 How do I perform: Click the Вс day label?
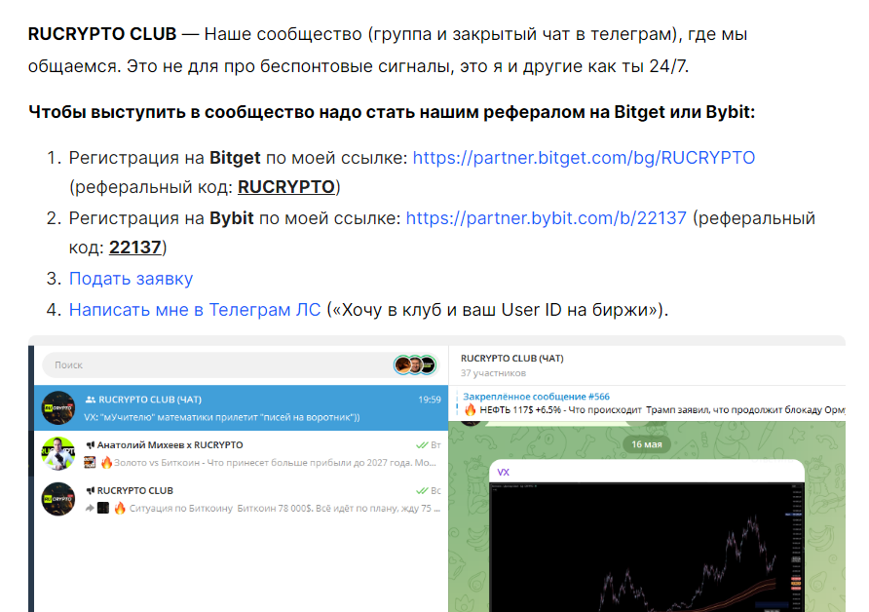(436, 490)
